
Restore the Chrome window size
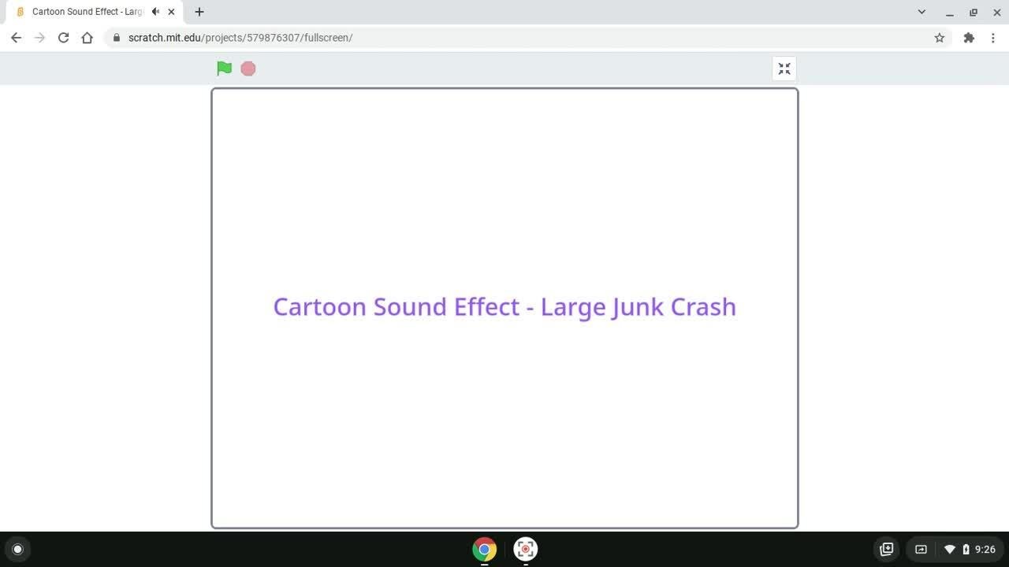pos(974,12)
